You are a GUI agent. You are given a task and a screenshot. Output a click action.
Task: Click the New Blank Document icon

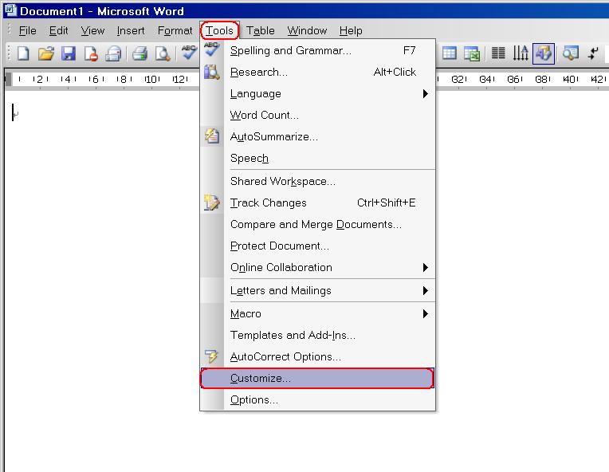pyautogui.click(x=23, y=53)
